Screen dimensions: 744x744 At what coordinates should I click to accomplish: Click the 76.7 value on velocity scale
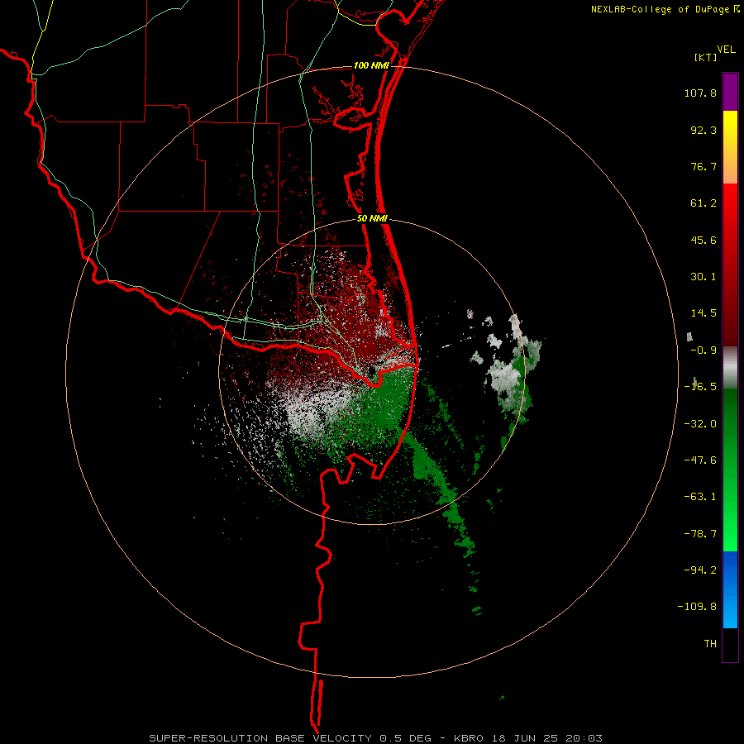[703, 166]
